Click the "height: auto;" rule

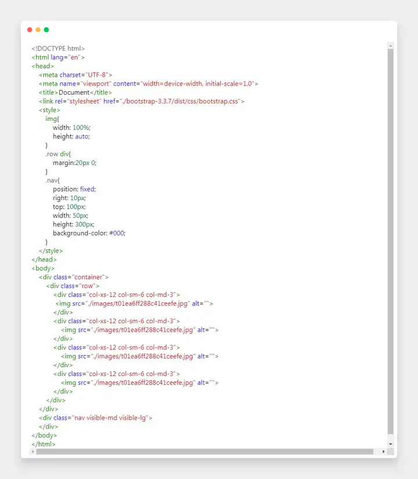point(71,137)
